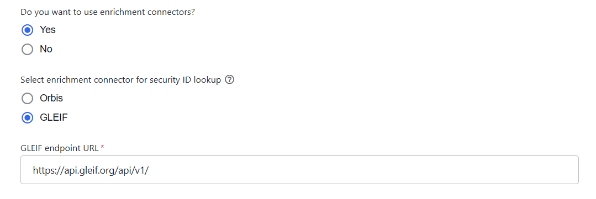Select the Yes radio button circle

click(x=28, y=30)
